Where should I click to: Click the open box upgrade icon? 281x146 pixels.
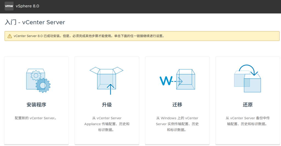[106, 81]
